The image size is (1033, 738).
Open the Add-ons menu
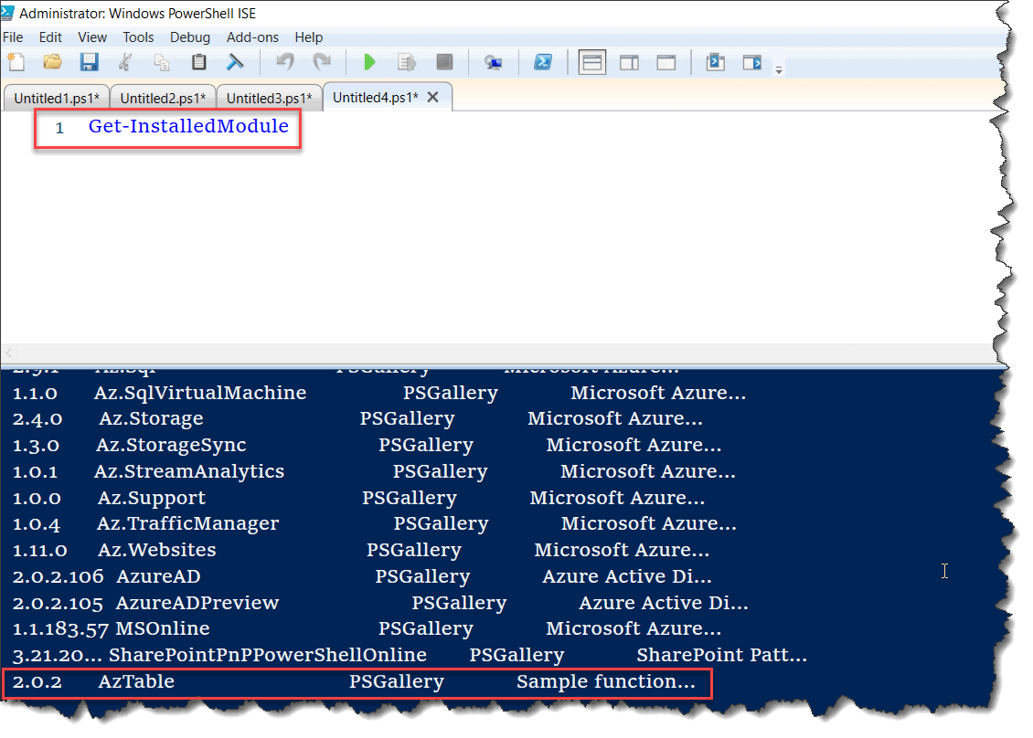252,37
